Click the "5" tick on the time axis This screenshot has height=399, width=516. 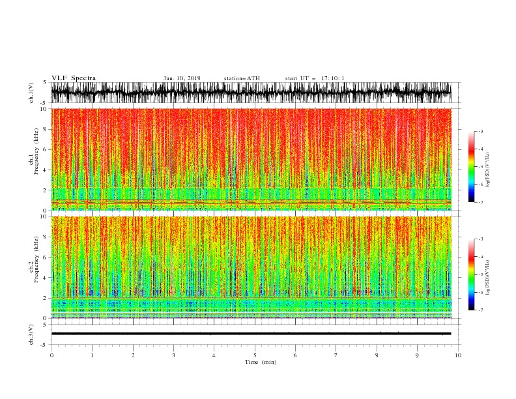[255, 355]
